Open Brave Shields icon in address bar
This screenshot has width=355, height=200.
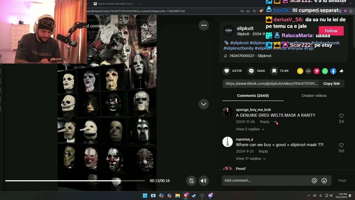pos(261,11)
